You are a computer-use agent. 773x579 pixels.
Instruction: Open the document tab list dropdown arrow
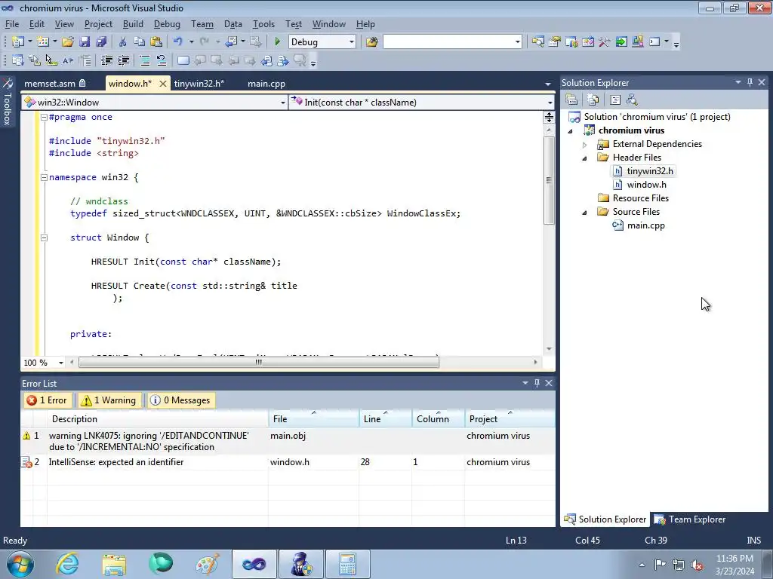coord(548,84)
